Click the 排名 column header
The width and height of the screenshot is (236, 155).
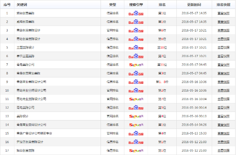click(x=162, y=5)
